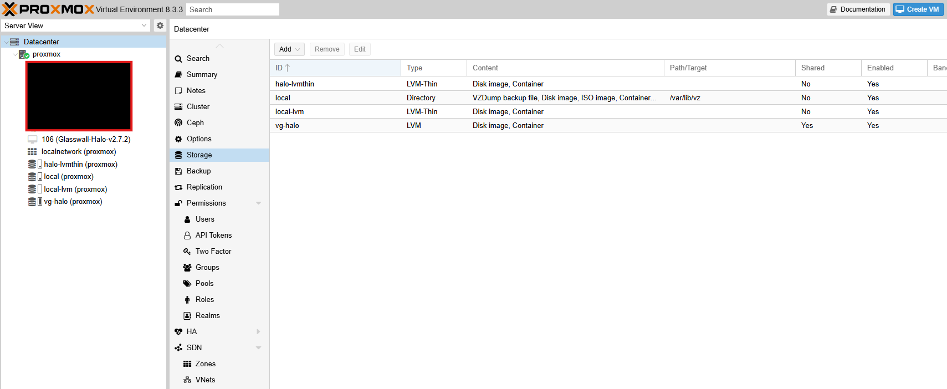Screen dimensions: 947x389
Task: Click the Datacenter server icon in tree
Action: (x=14, y=42)
